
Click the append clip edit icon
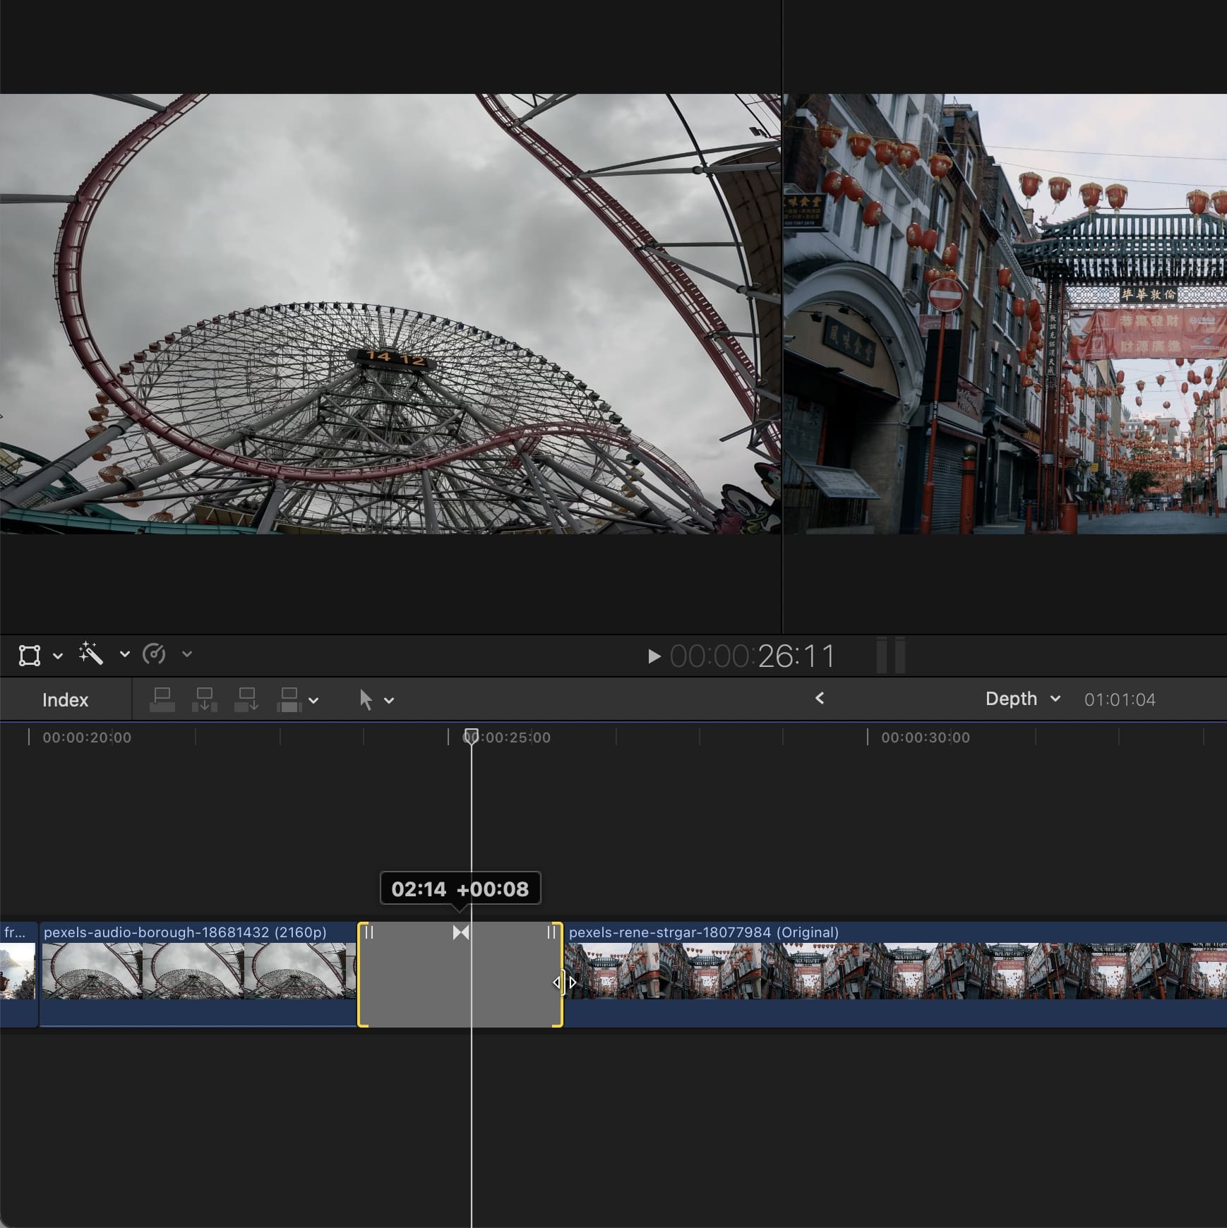pos(247,699)
